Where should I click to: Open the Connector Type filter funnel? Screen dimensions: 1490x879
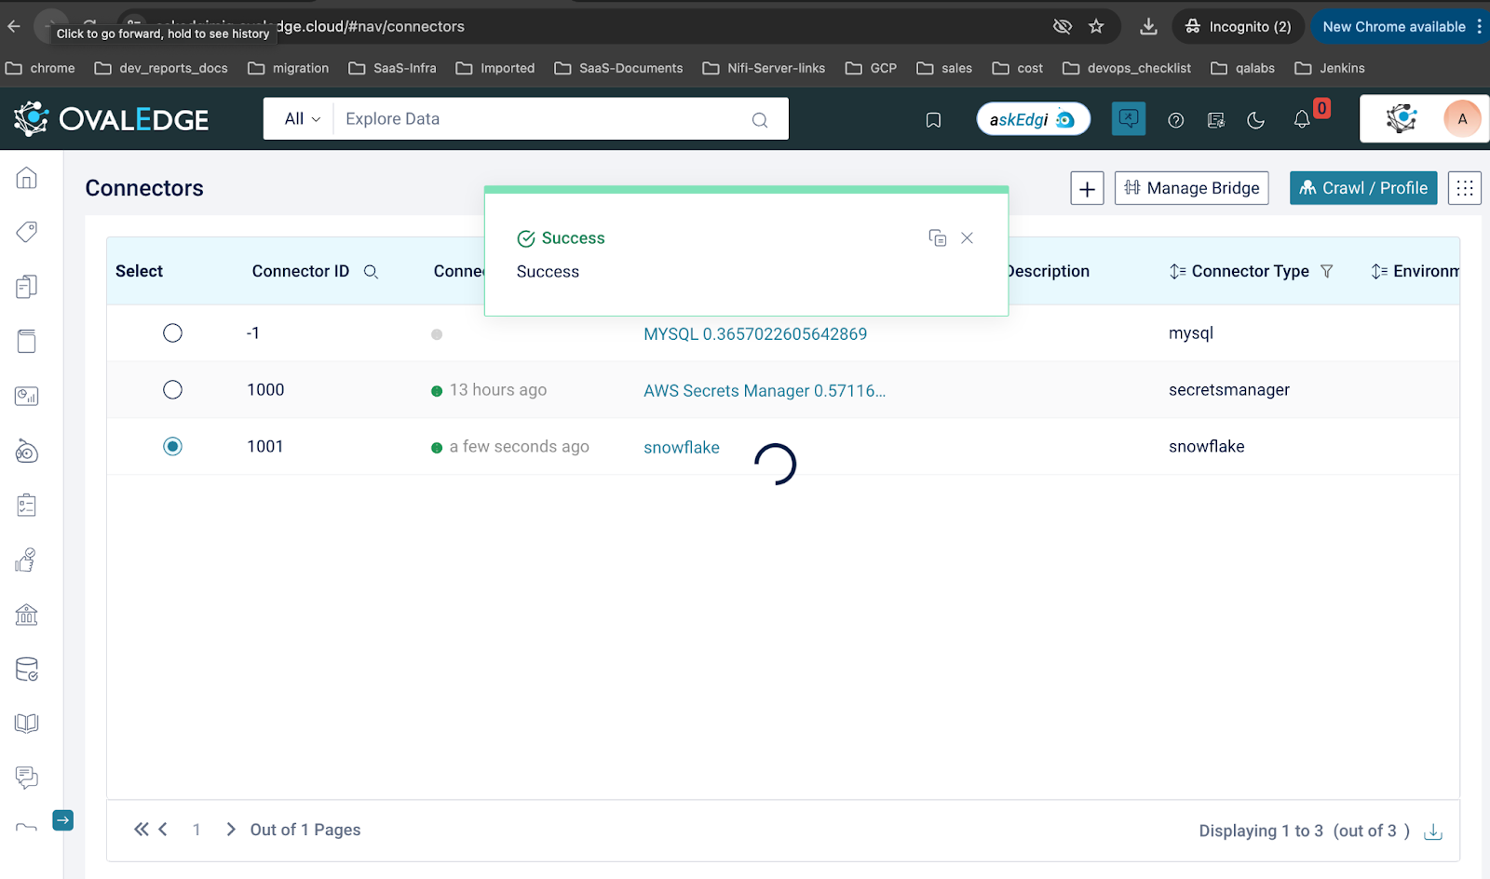coord(1327,271)
